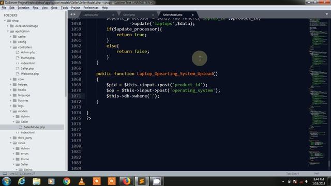Click the sidebar toggle icon in status bar
The width and height of the screenshot is (331, 186).
(5, 174)
